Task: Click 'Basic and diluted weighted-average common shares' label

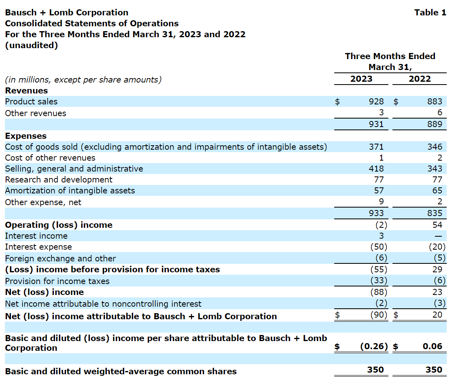Action: click(x=121, y=371)
